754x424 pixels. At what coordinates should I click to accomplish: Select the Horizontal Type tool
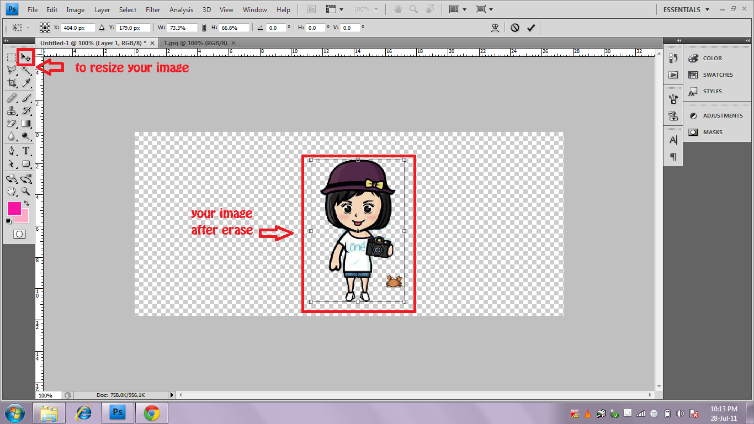pyautogui.click(x=25, y=151)
